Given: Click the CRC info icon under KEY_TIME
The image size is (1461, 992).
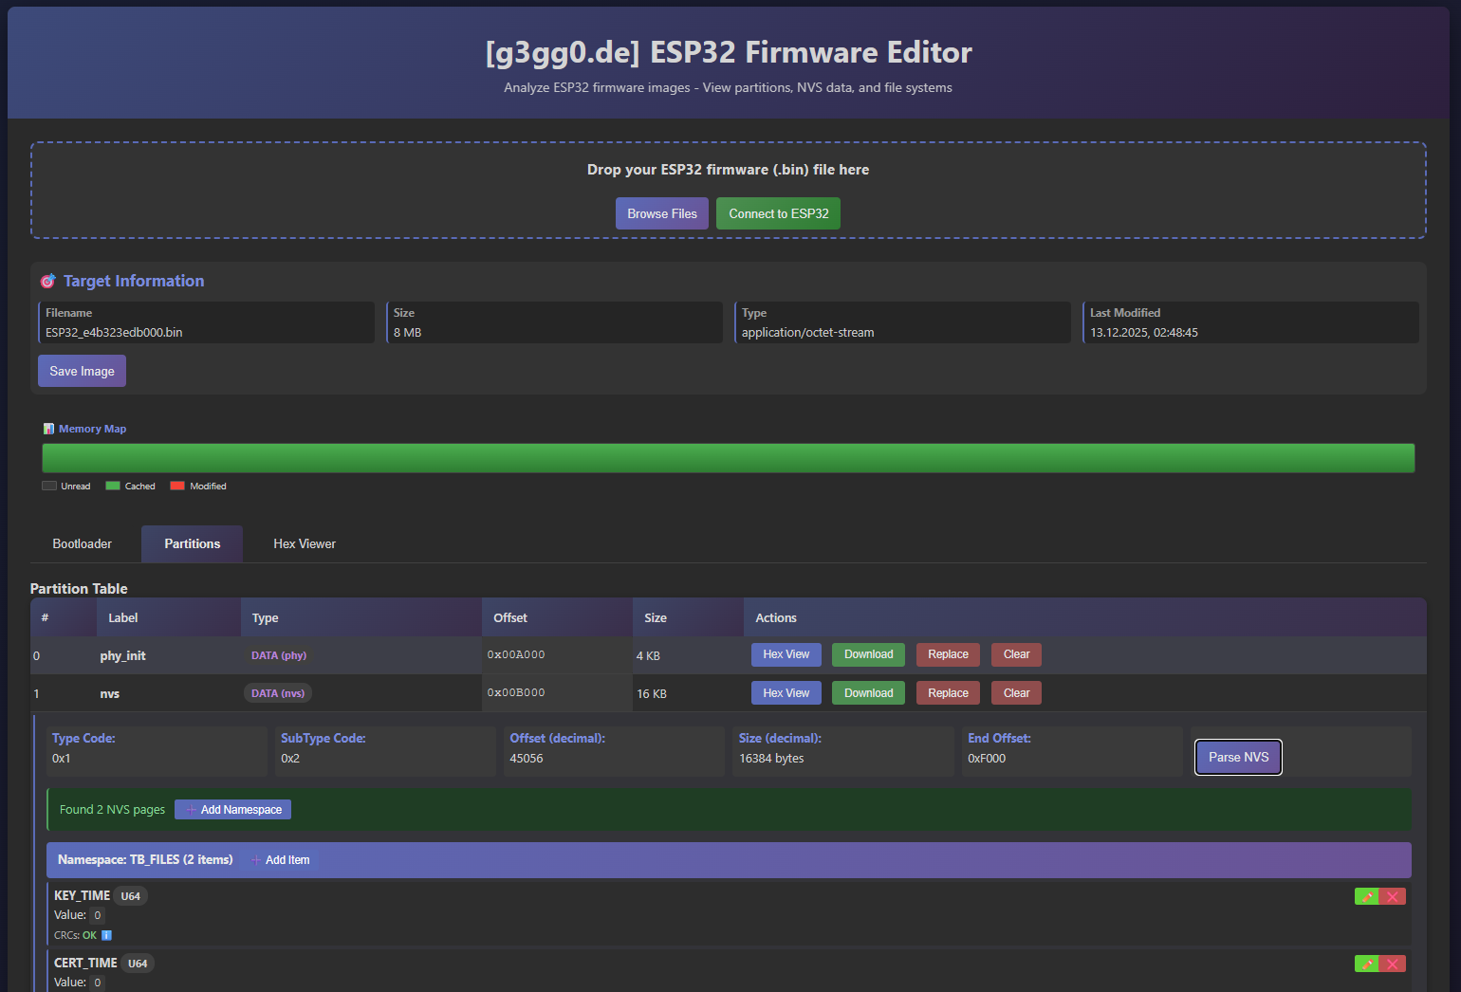Looking at the screenshot, I should pyautogui.click(x=106, y=935).
